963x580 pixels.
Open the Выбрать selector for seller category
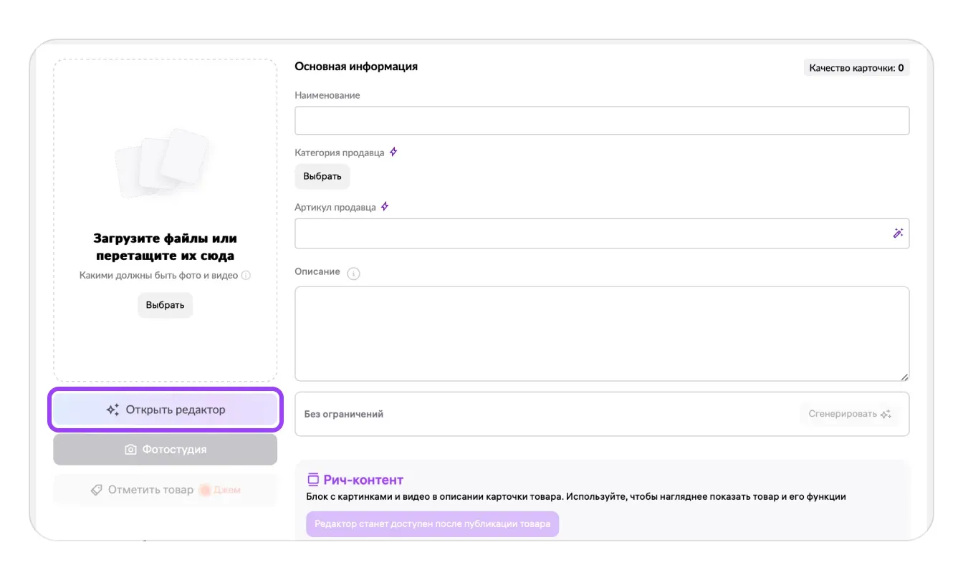(322, 177)
